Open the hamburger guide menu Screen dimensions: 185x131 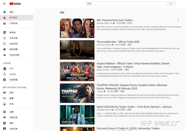coord(4,4)
